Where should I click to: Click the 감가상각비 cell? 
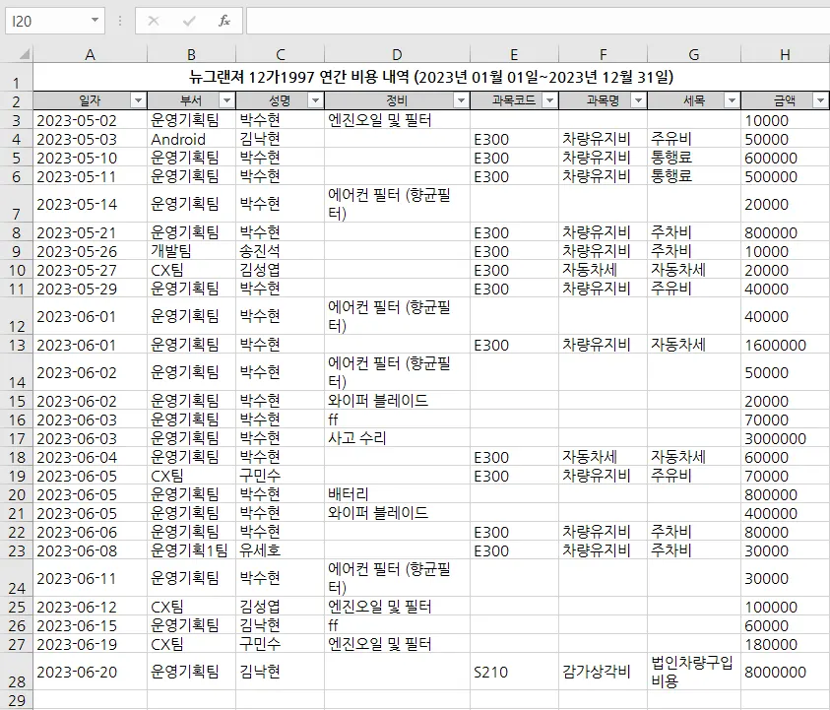[x=603, y=672]
